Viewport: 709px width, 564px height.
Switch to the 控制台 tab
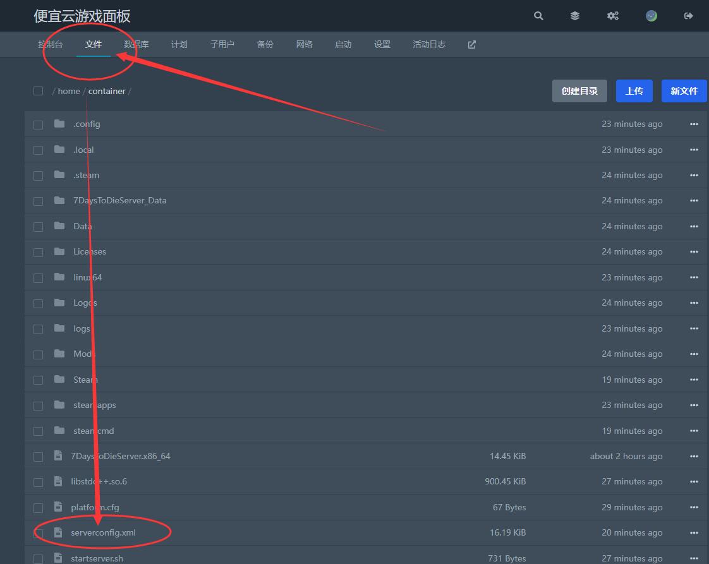(x=50, y=44)
